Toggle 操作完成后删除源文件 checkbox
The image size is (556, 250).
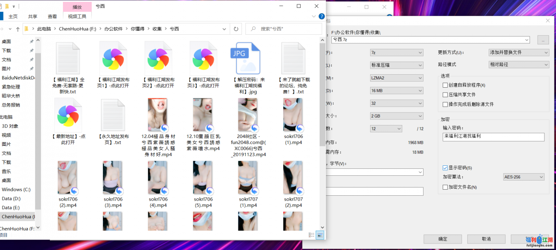(445, 104)
